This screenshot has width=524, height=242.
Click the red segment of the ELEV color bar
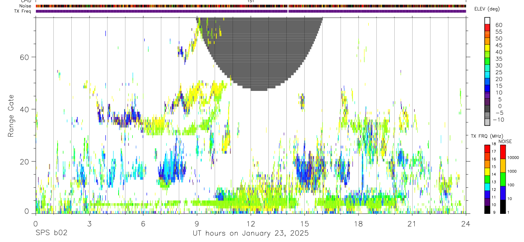[487, 27]
